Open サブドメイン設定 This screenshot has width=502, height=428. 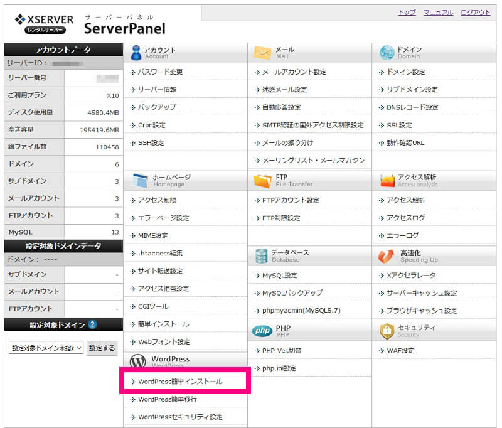pyautogui.click(x=412, y=90)
